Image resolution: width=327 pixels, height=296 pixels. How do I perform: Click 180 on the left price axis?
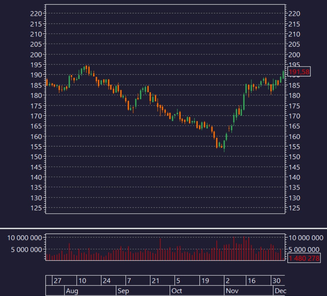point(36,96)
